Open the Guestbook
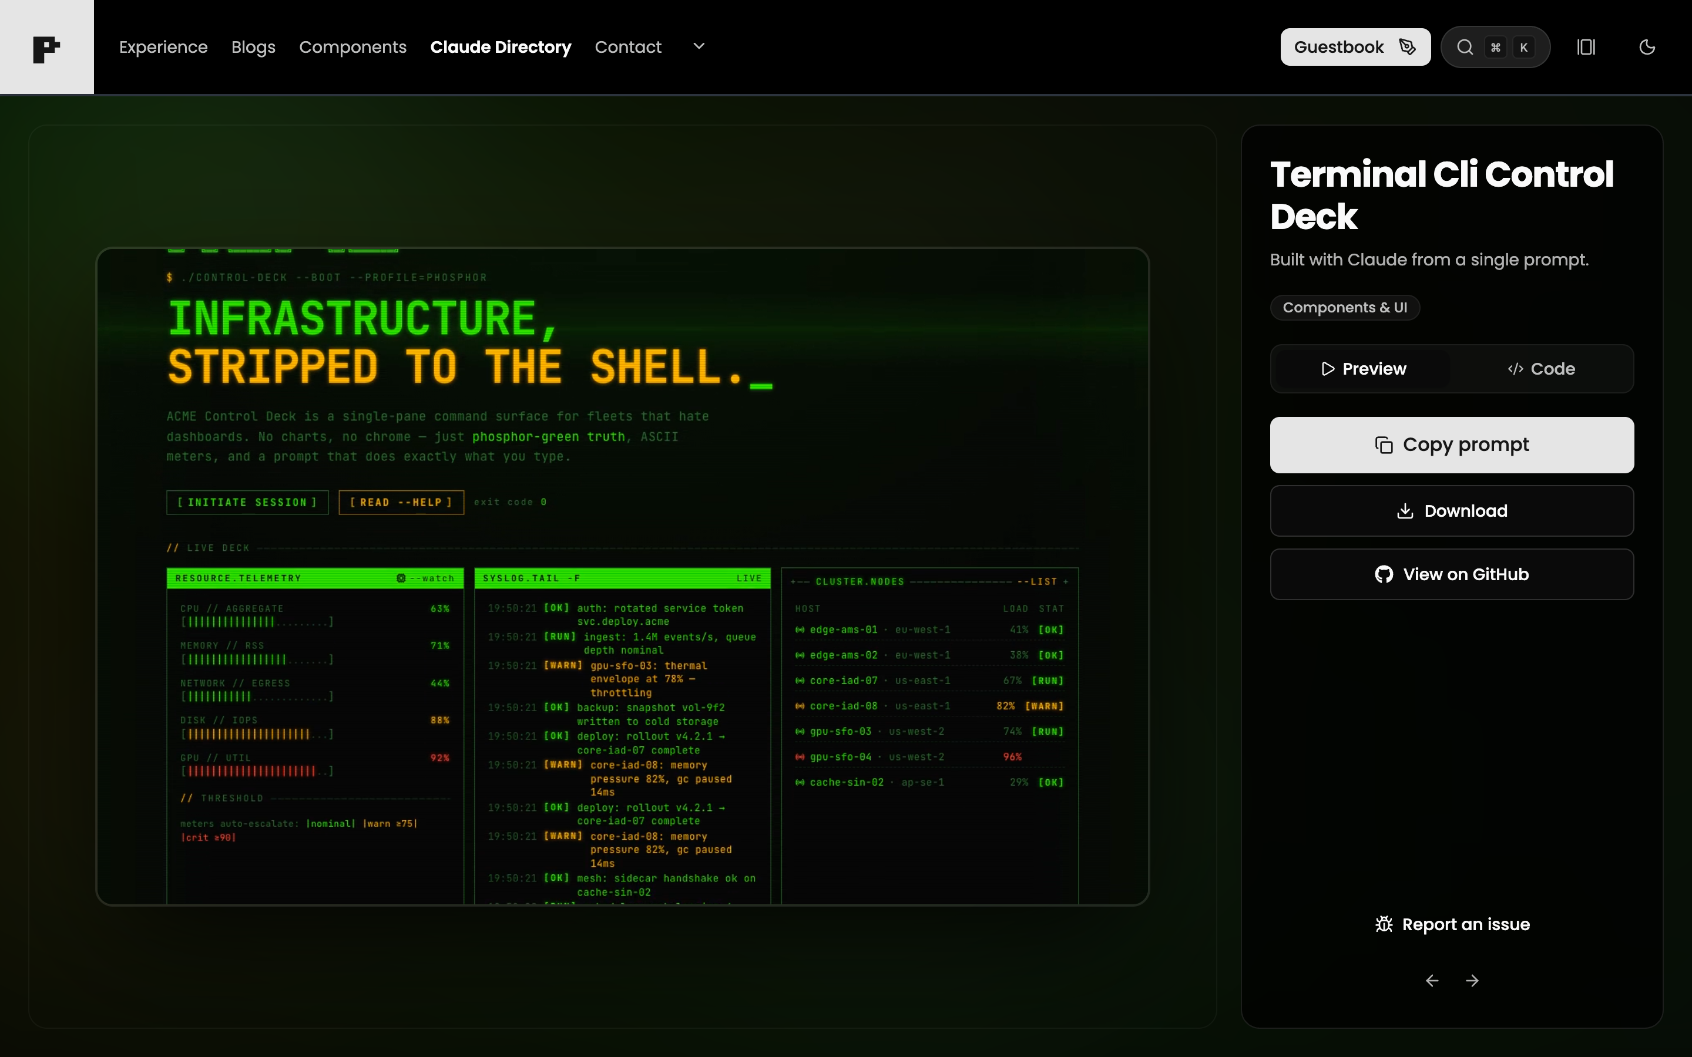 point(1355,47)
